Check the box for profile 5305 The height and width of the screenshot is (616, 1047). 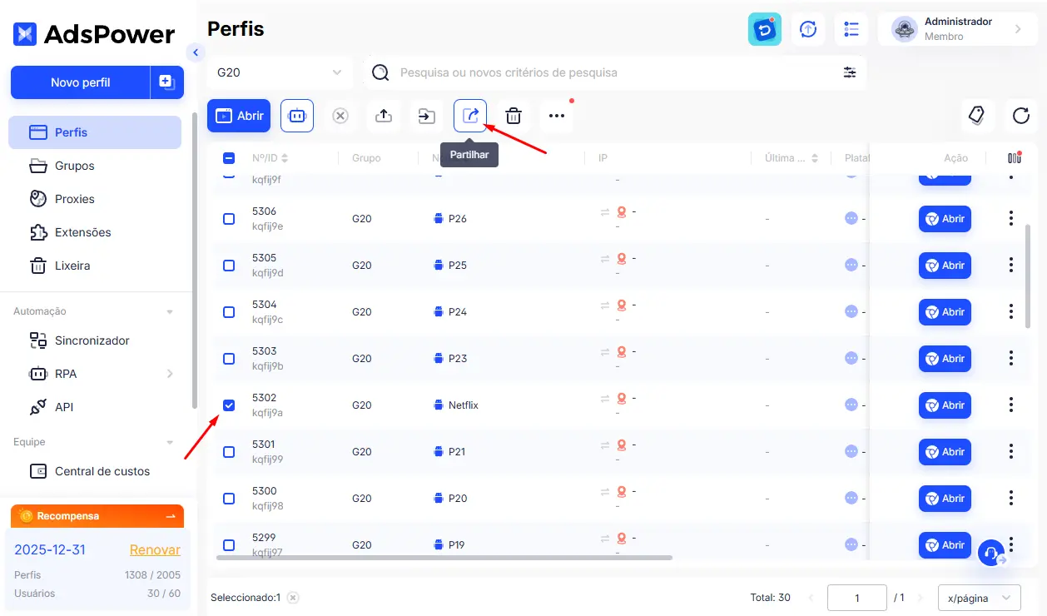pos(229,265)
